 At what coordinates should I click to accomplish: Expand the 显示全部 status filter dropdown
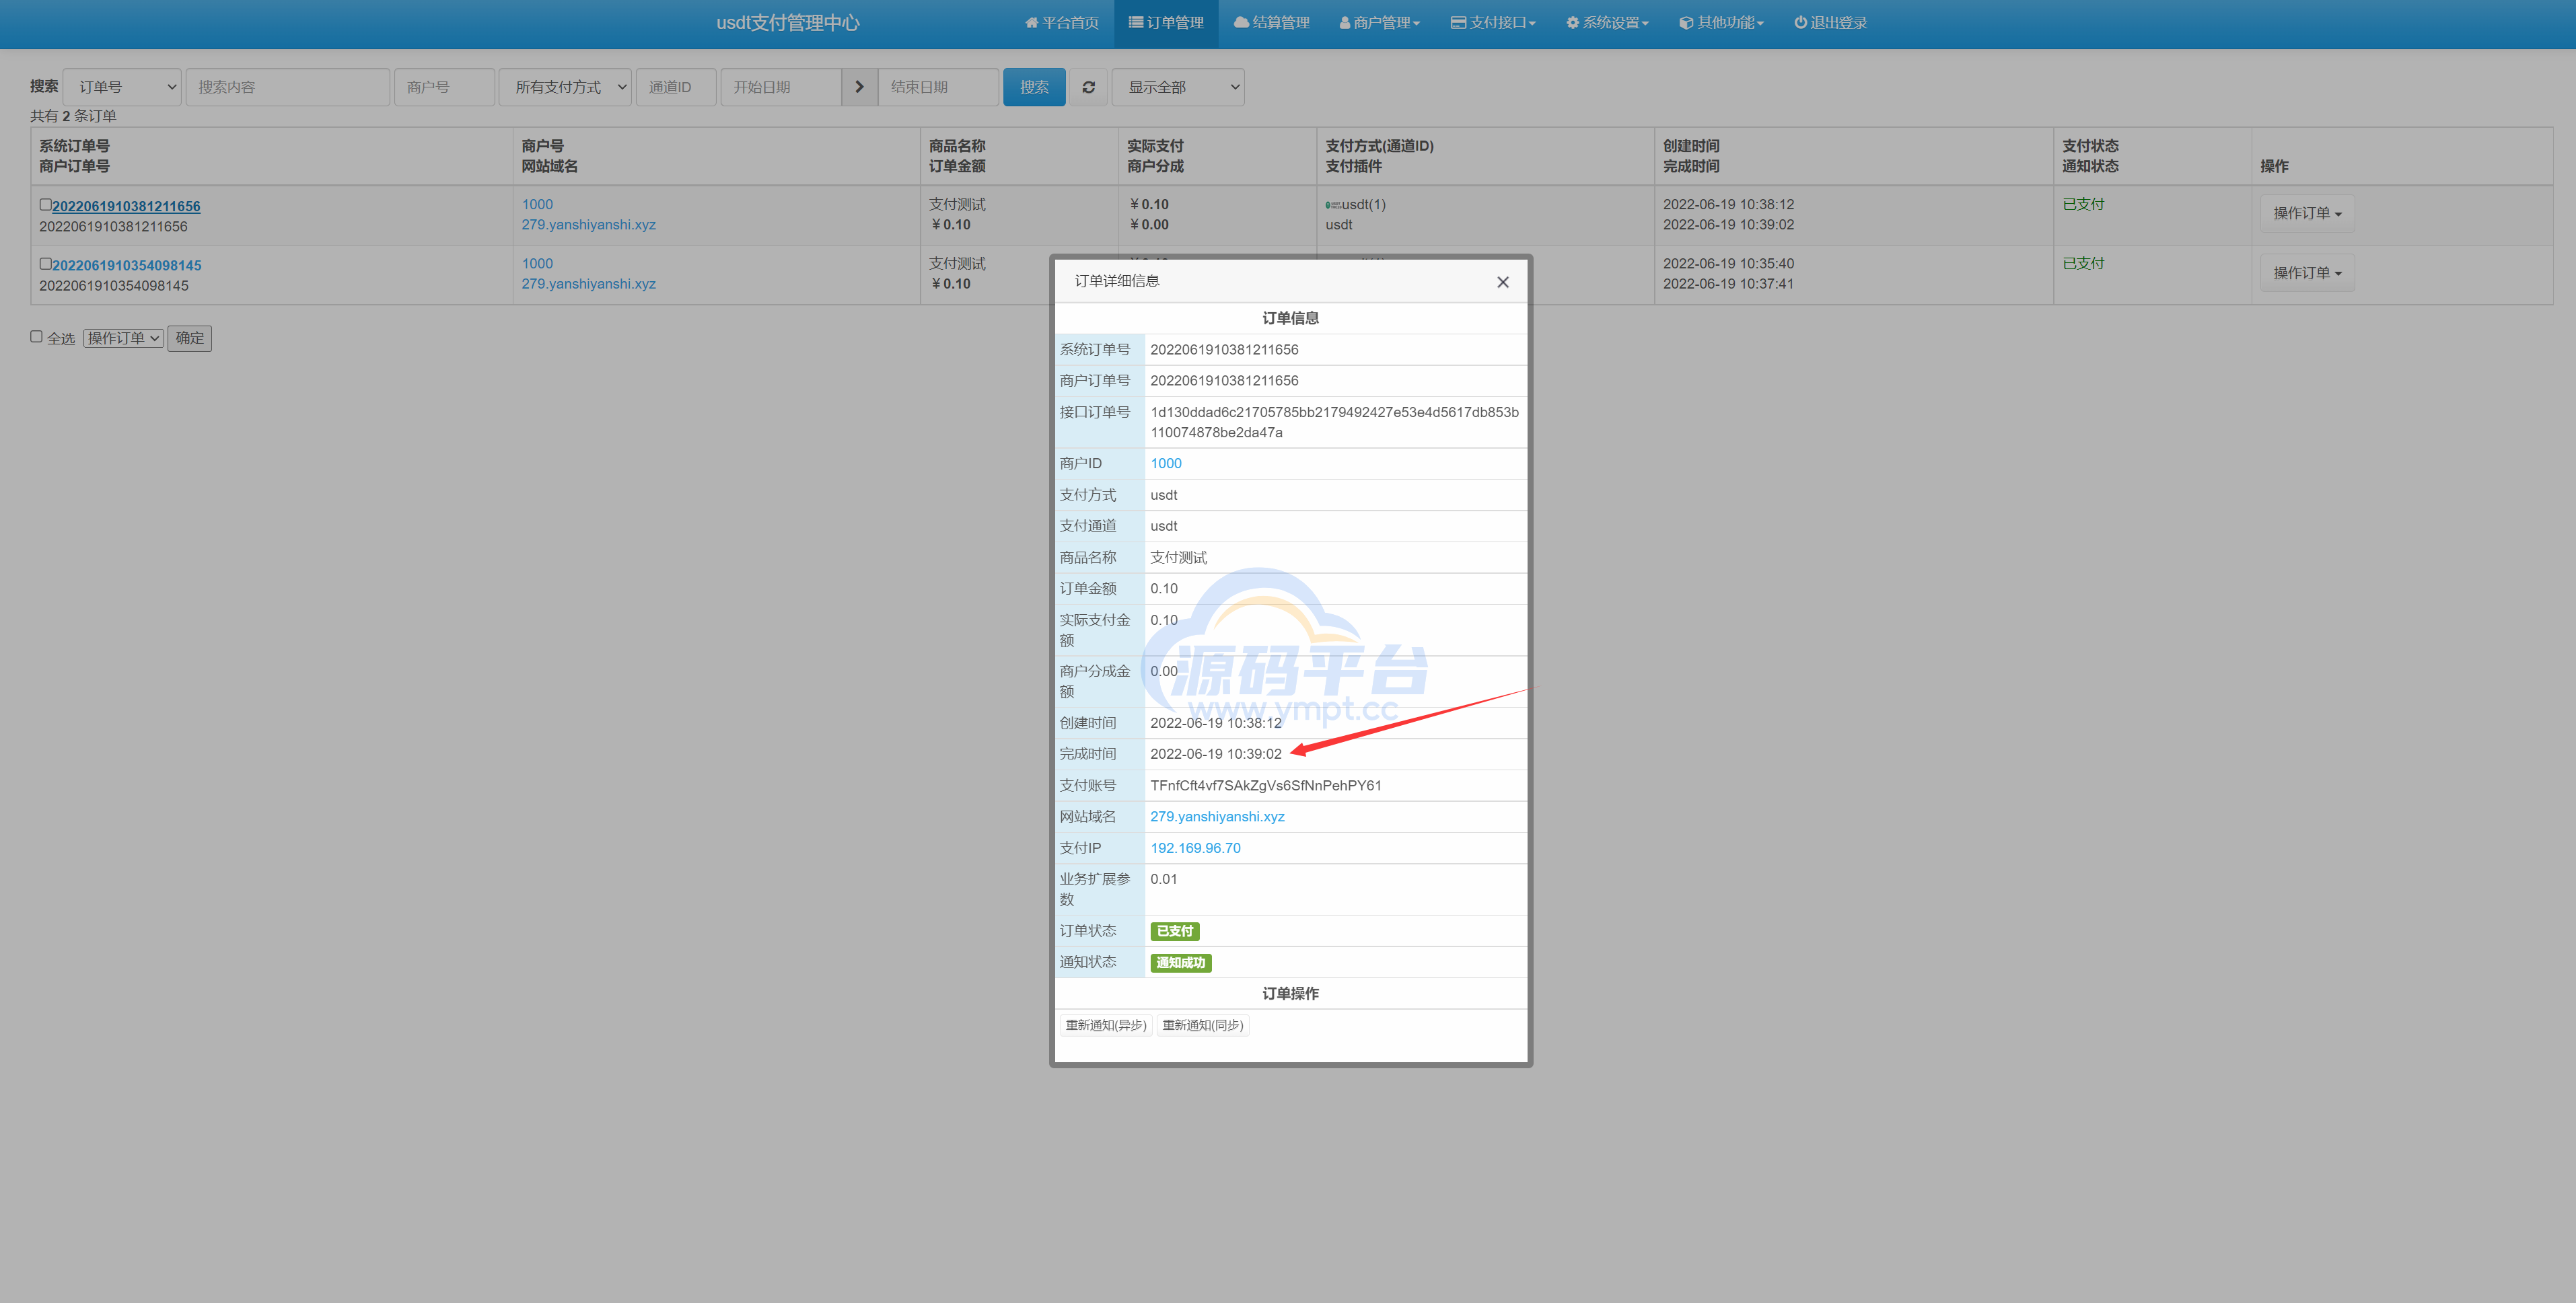pyautogui.click(x=1178, y=87)
